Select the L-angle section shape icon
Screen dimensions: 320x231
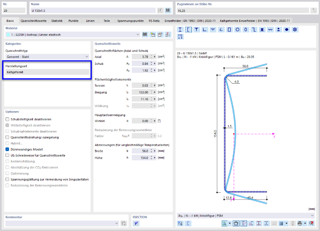click(x=205, y=29)
